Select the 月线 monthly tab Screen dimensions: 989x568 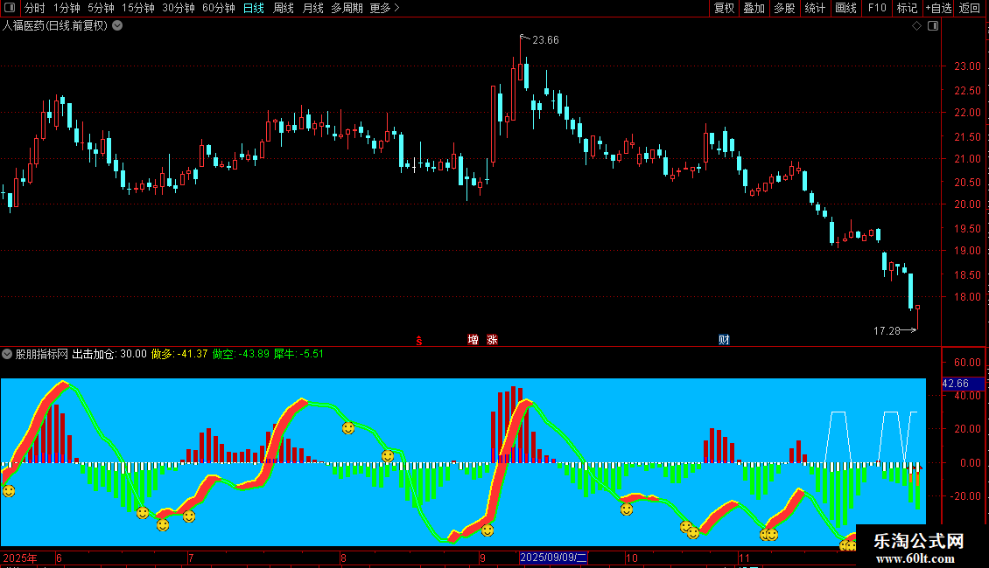312,8
